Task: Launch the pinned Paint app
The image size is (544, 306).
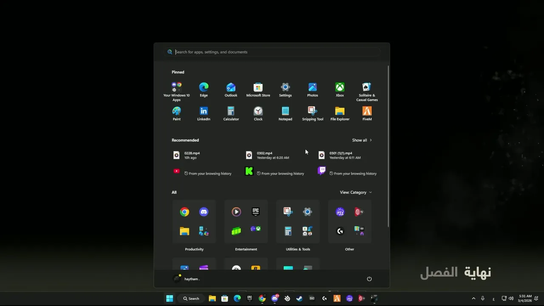Action: coord(176,114)
